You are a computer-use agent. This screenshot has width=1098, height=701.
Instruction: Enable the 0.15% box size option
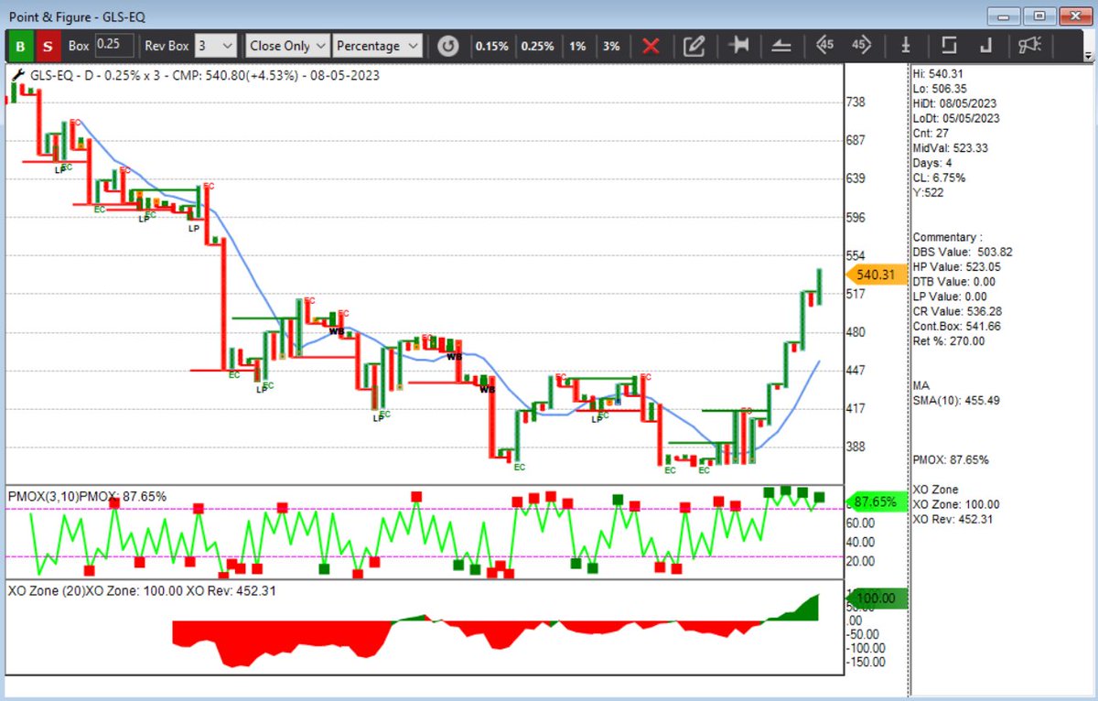coord(492,45)
